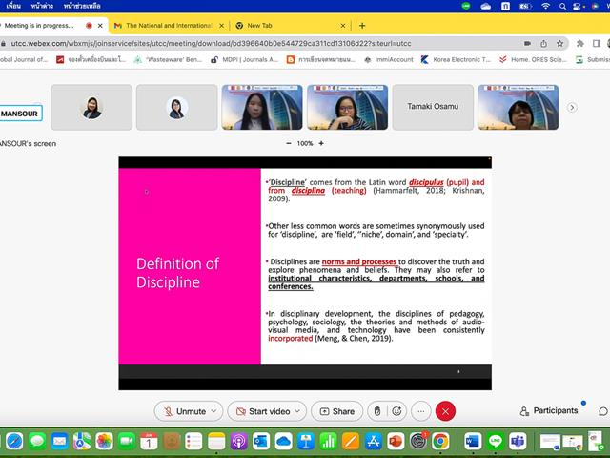Open Safari from the dock
This screenshot has width=610, height=458.
(x=14, y=441)
